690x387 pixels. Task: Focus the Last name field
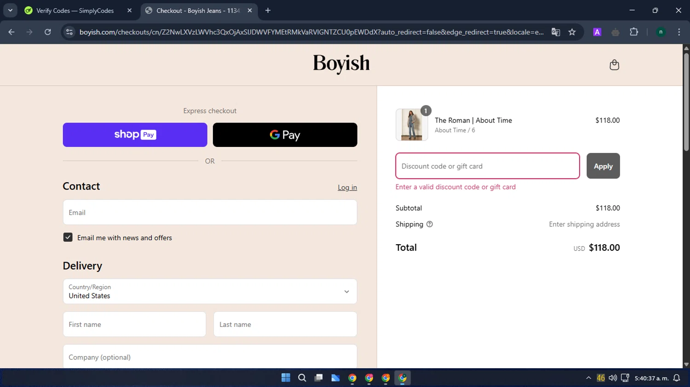click(285, 324)
